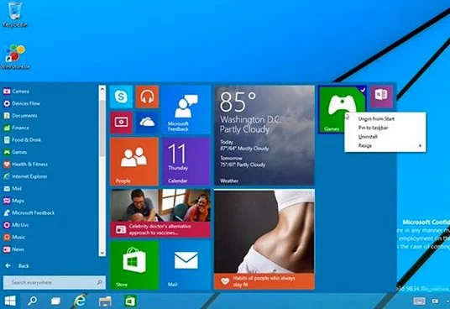Open the Weather tile for Washington D.C.

[264, 135]
